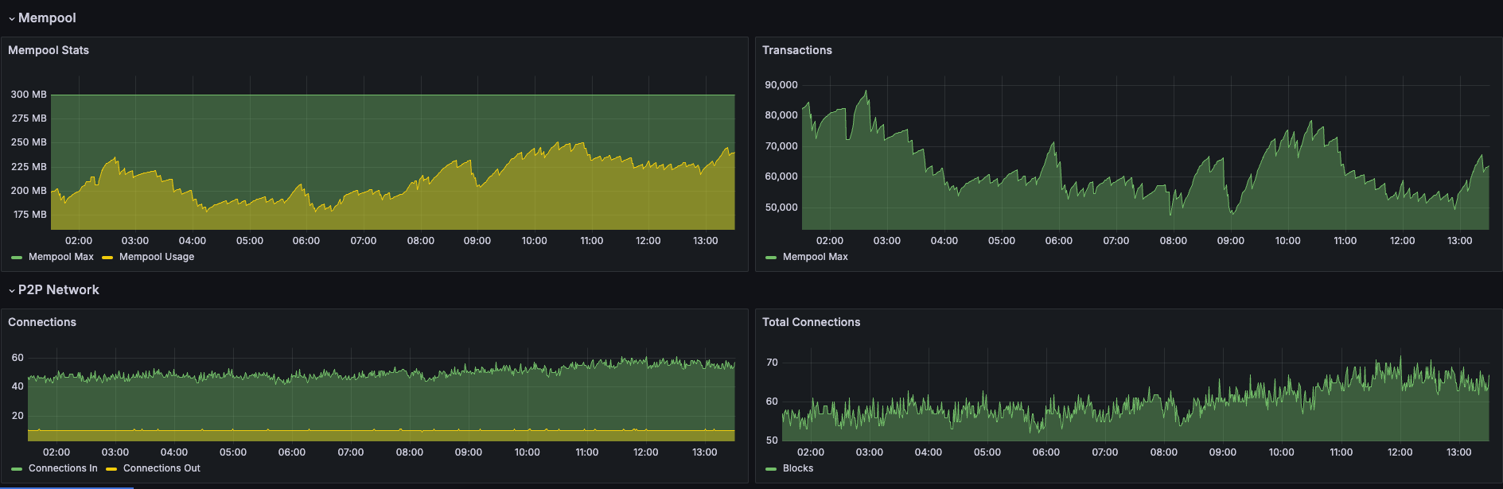Screen dimensions: 1503x489
Task: Click the 70 axis label in Total Connections
Action: click(x=772, y=363)
